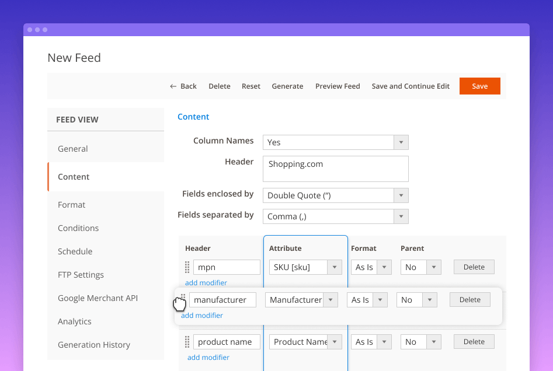This screenshot has height=371, width=553.
Task: Open the Fields separated by dropdown
Action: coord(401,216)
